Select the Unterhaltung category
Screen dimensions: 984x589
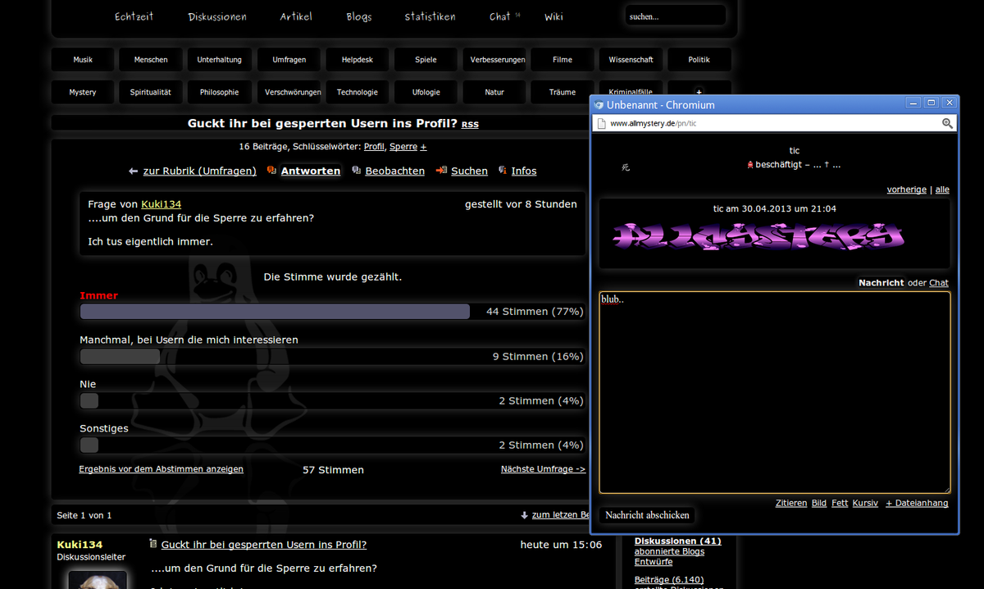pyautogui.click(x=219, y=60)
